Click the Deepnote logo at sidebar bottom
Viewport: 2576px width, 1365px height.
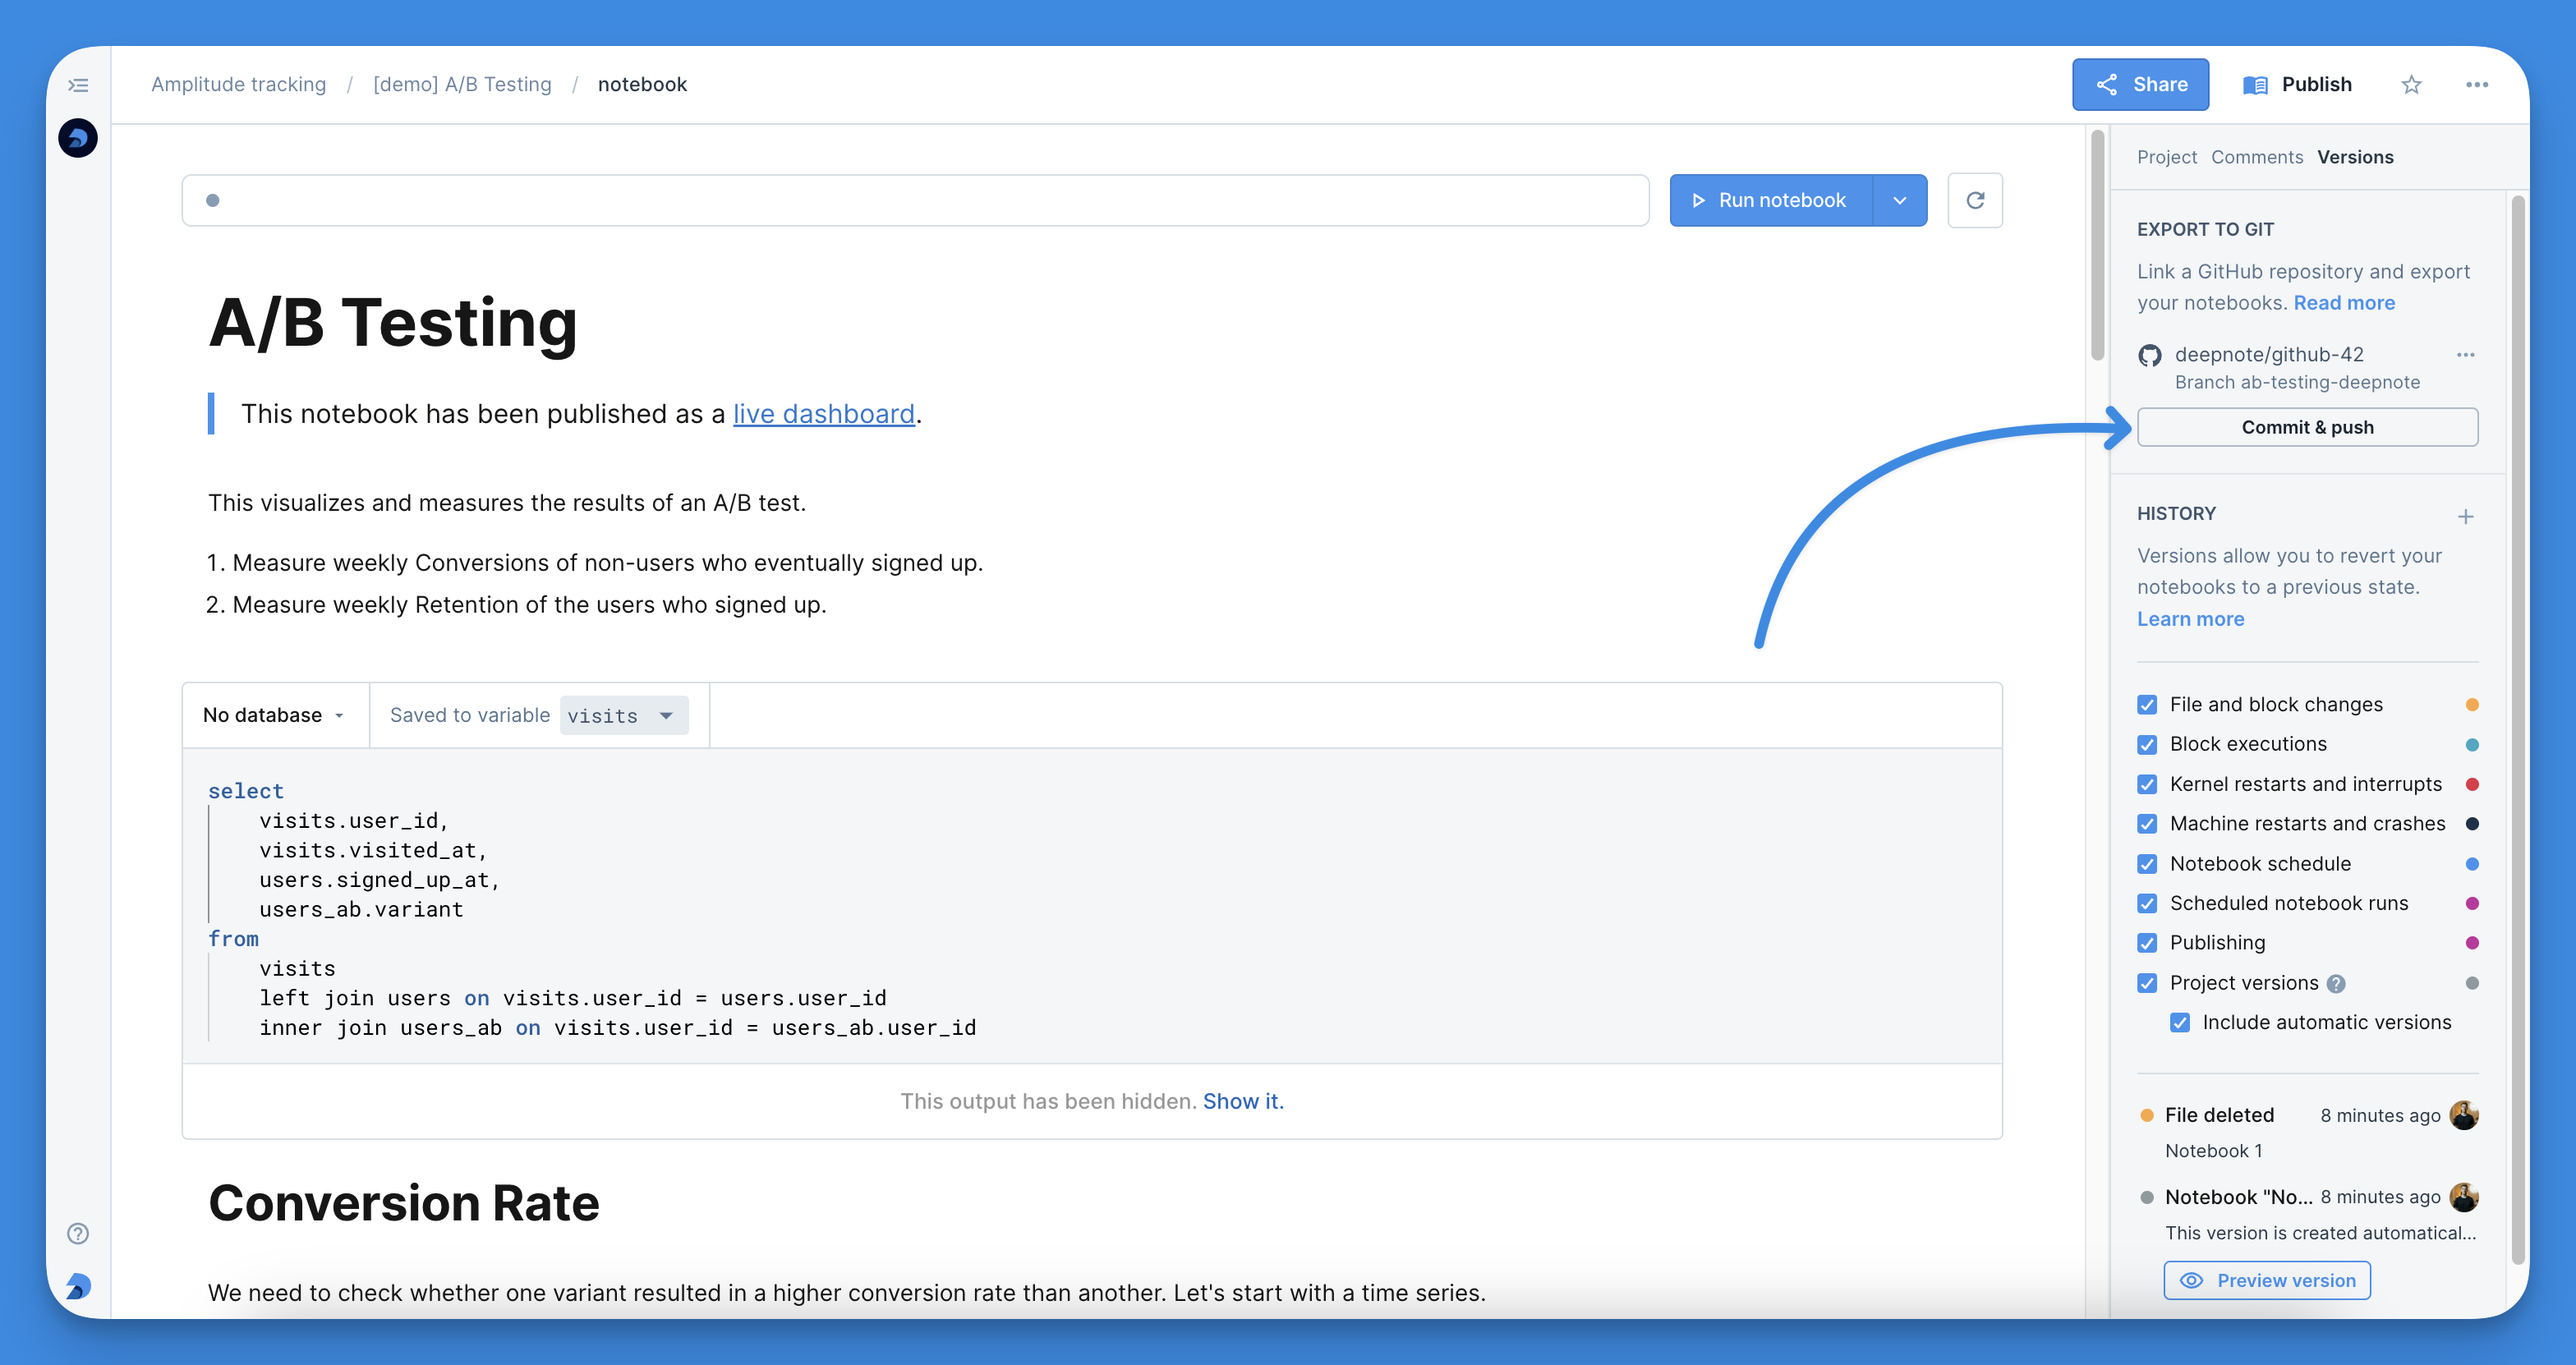[78, 1286]
